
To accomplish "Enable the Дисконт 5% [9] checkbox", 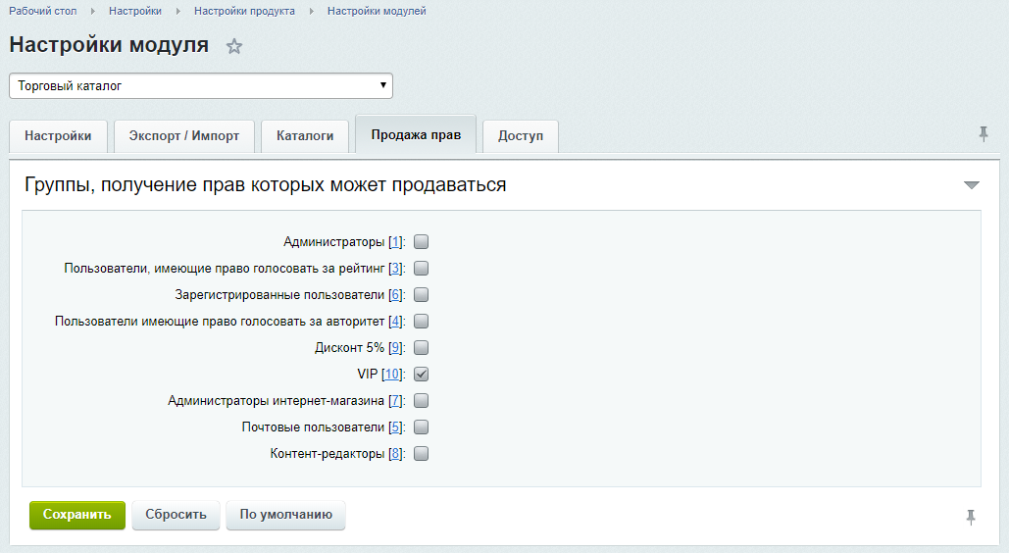I will 421,348.
